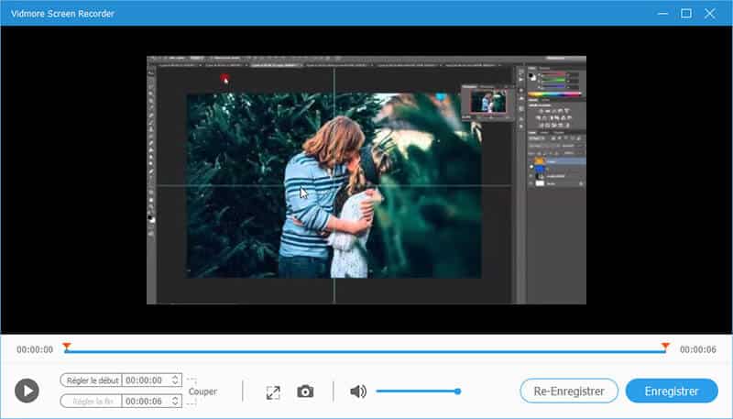Select the orange start trim marker
The image size is (733, 419).
click(x=67, y=347)
